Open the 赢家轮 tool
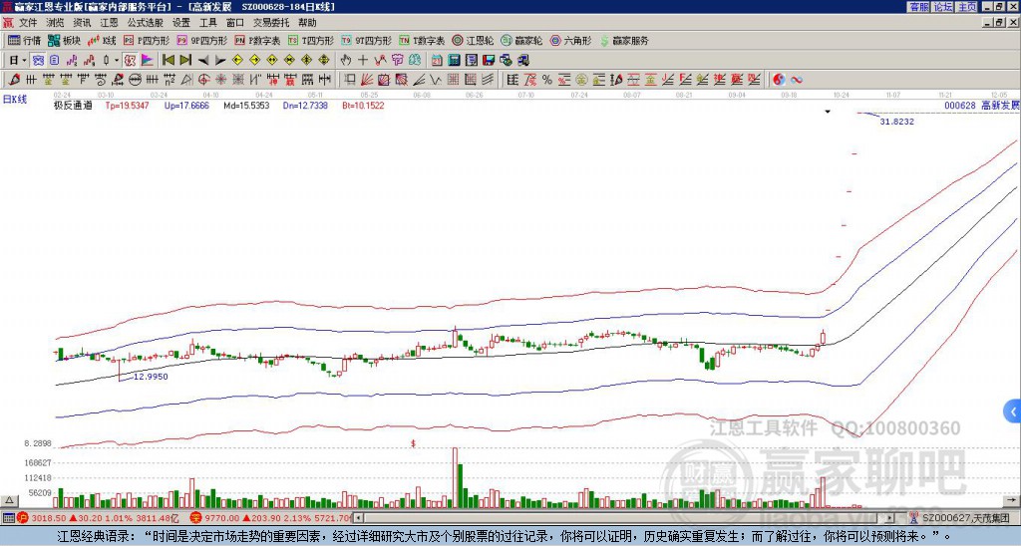This screenshot has height=546, width=1021. 522,40
